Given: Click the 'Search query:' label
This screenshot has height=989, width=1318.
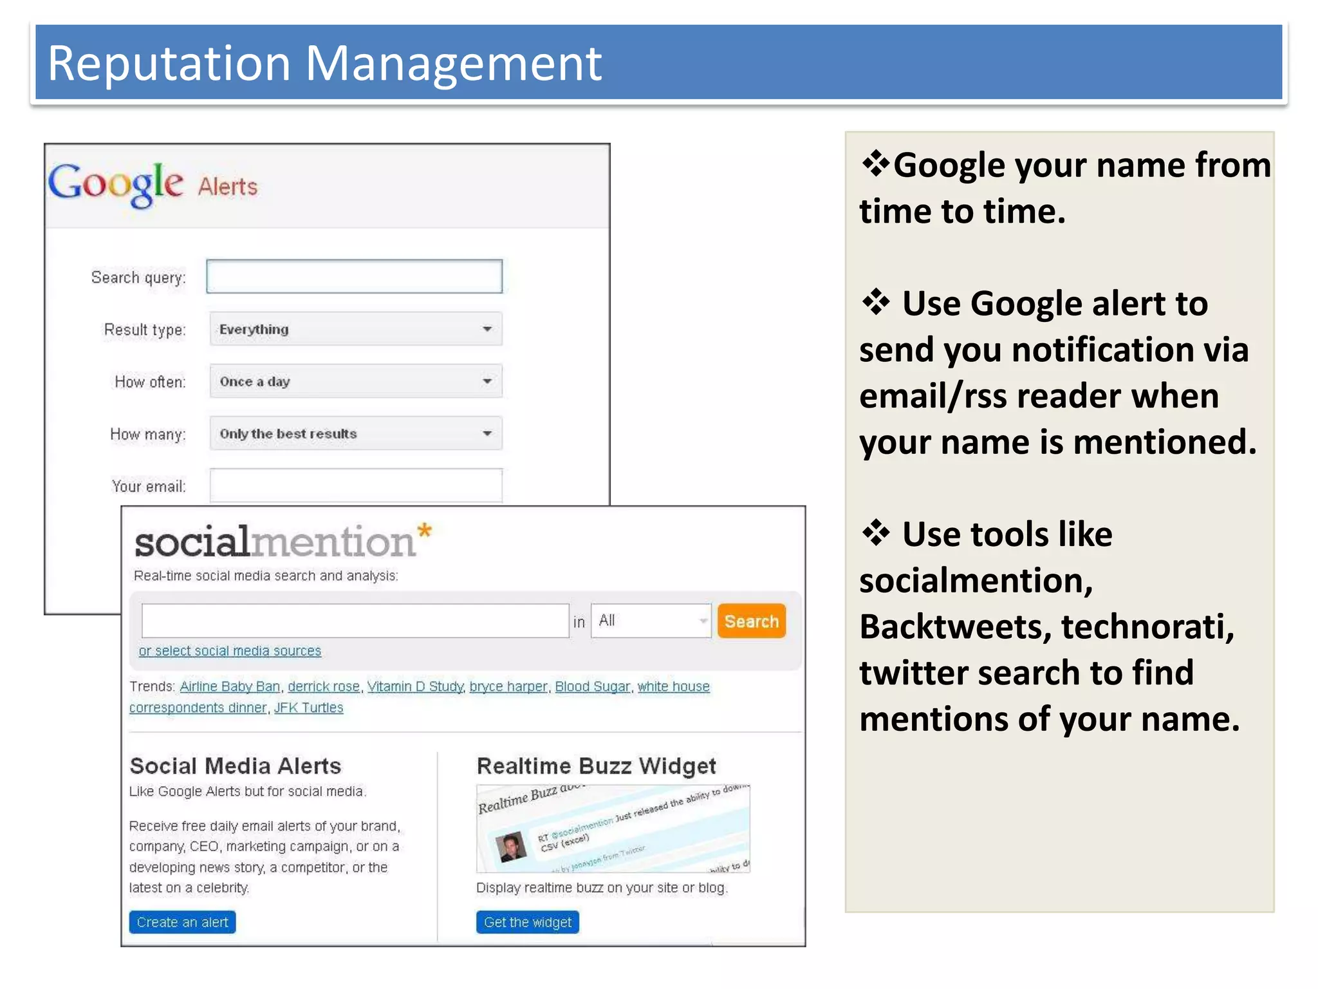Looking at the screenshot, I should click(138, 278).
